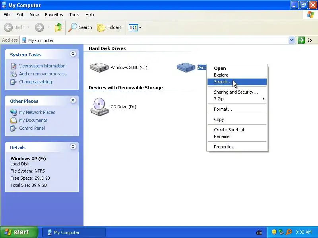The width and height of the screenshot is (318, 238).
Task: Collapse the Other Places panel
Action: (x=73, y=100)
